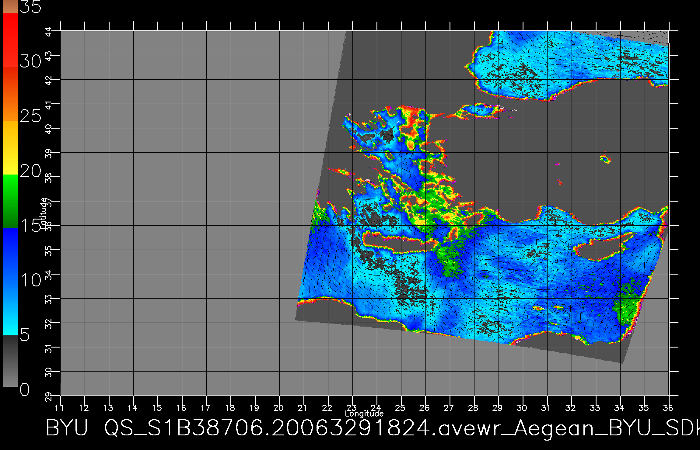Click longitude tick label 30
Viewport: 700px width, 450px height.
click(522, 408)
